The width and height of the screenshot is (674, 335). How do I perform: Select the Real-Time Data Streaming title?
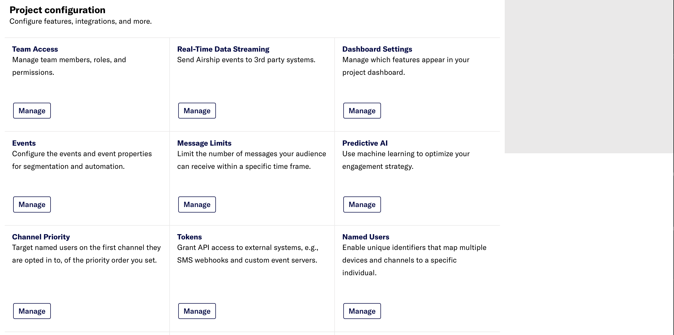[223, 49]
